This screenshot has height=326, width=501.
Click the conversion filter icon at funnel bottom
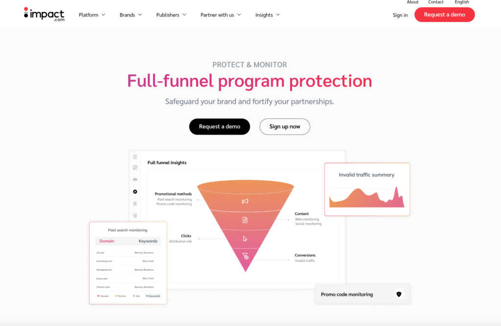246,256
